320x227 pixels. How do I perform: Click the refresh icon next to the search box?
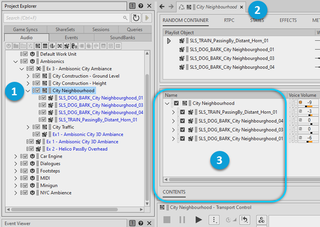[136, 18]
